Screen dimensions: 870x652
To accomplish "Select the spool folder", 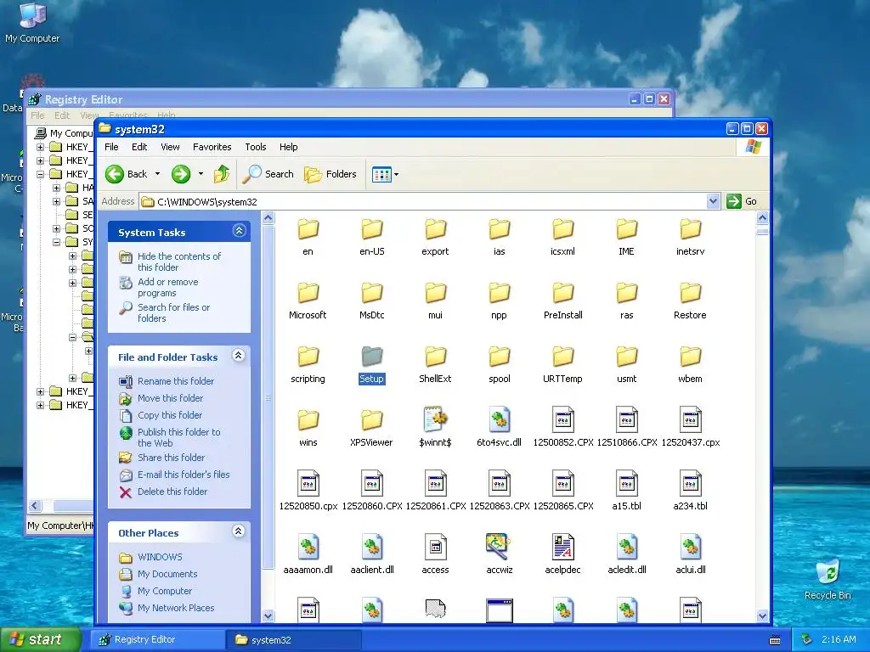I will pyautogui.click(x=499, y=365).
